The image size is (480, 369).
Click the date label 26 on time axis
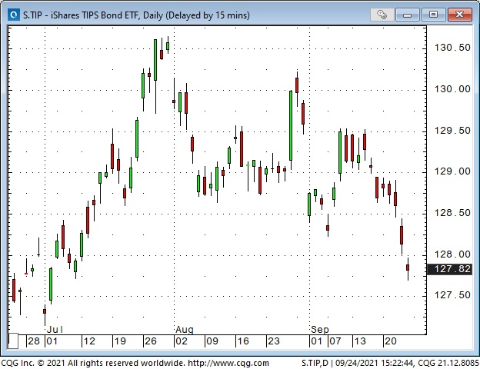[151, 341]
